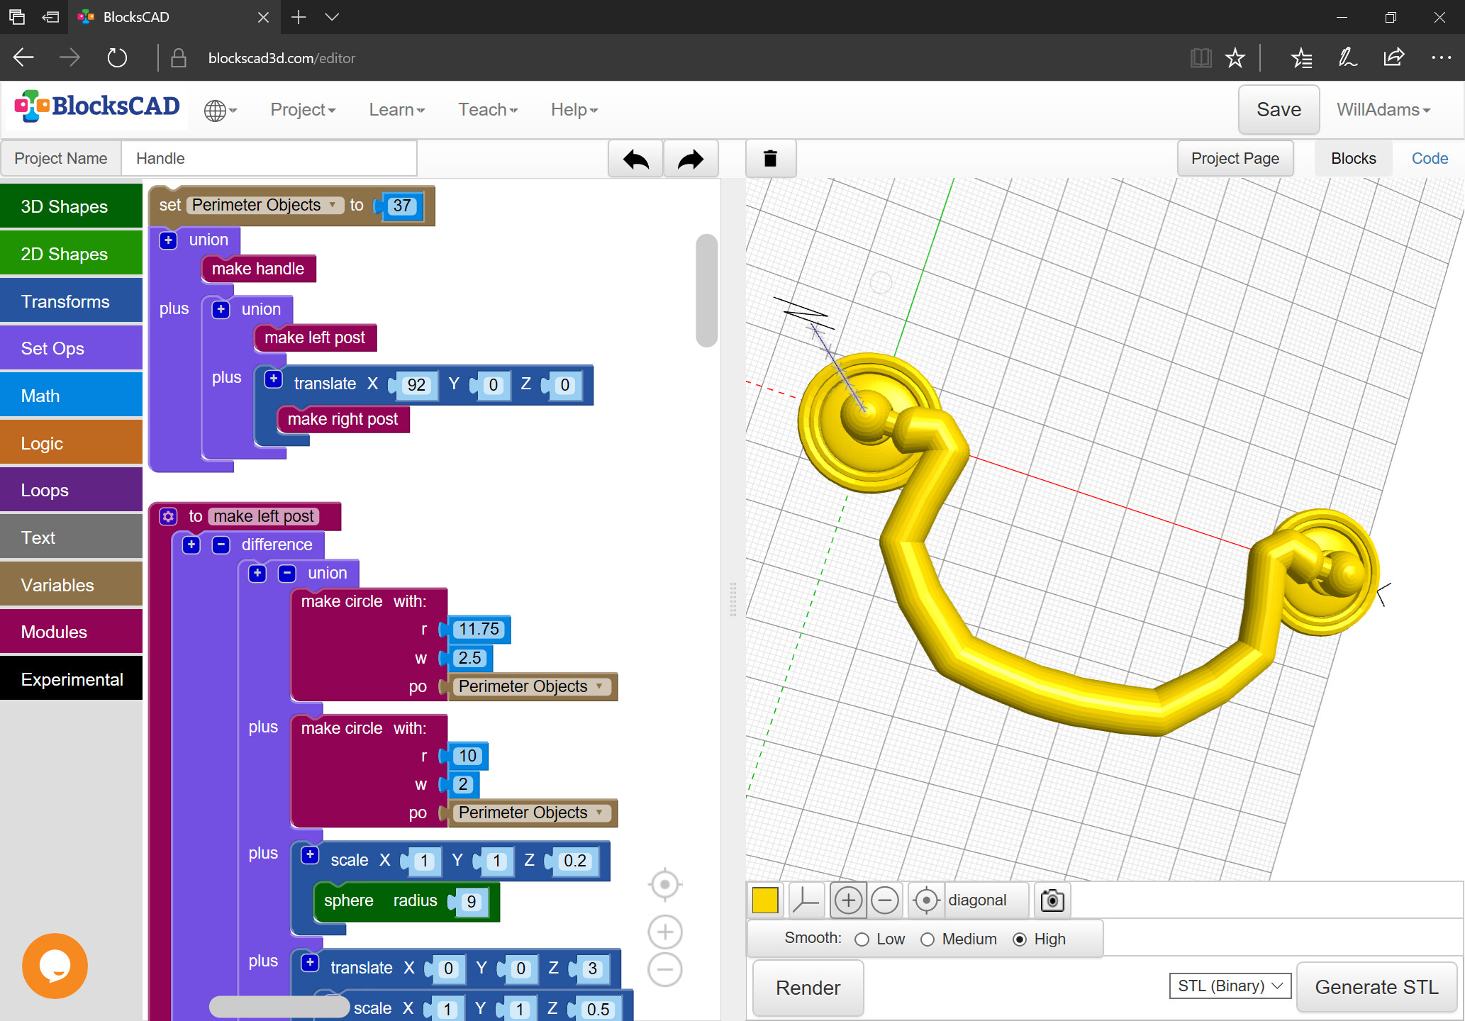Open the Set Ops category
1465x1021 pixels.
click(71, 348)
